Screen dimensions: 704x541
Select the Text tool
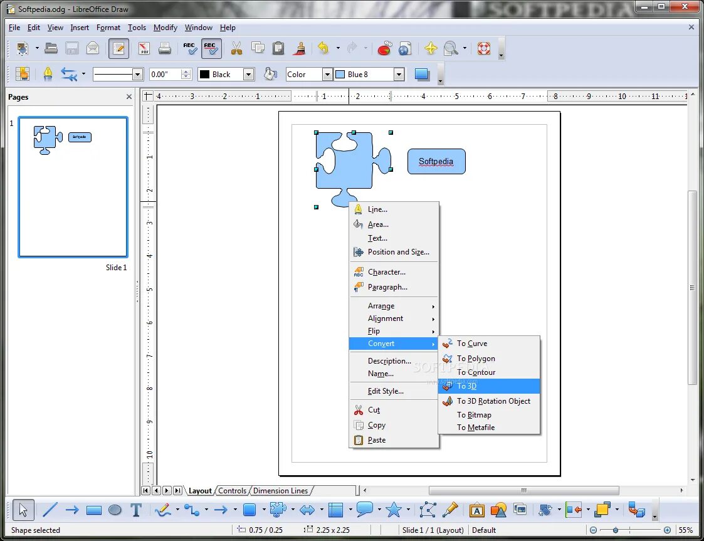[x=136, y=510]
